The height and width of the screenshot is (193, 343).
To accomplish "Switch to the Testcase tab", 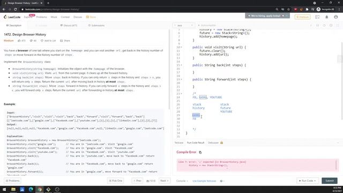I will pos(178,143).
